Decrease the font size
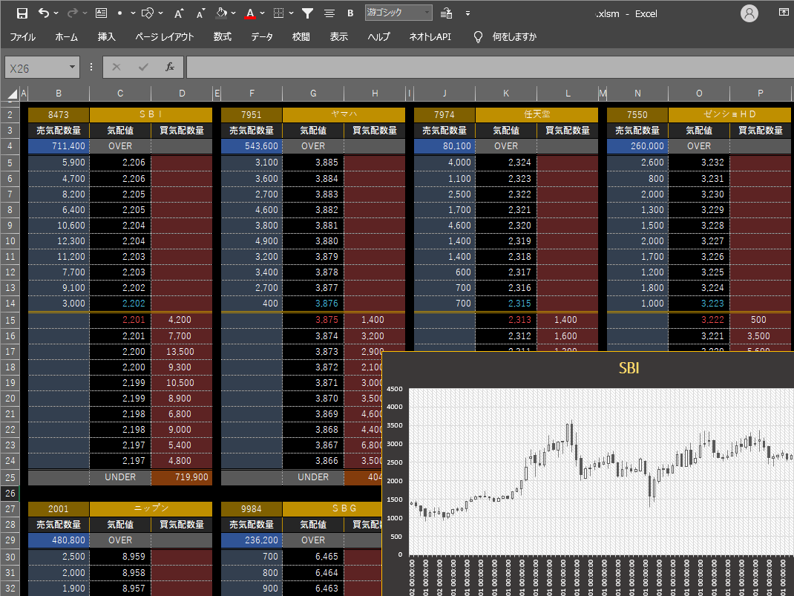The height and width of the screenshot is (596, 794). pos(200,13)
